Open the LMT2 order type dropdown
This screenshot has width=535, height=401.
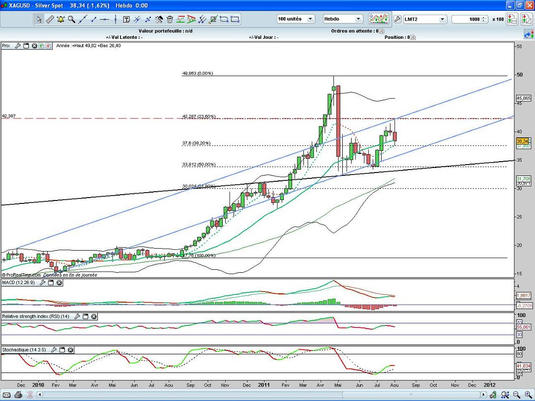tap(442, 19)
